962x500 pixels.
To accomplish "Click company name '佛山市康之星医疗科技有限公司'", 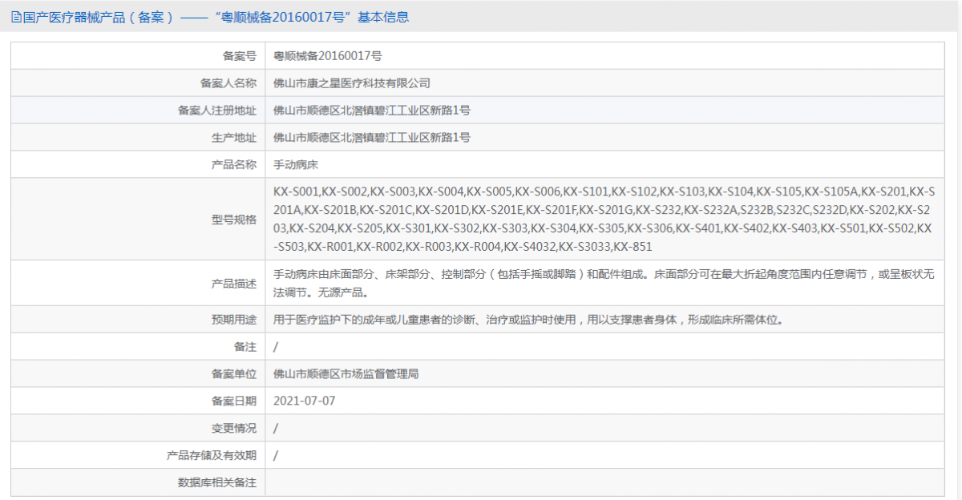I will [352, 83].
